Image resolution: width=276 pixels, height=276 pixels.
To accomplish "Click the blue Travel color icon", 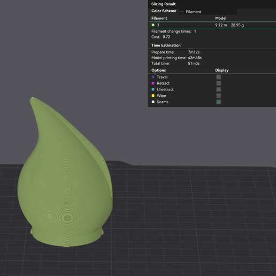I will point(153,77).
